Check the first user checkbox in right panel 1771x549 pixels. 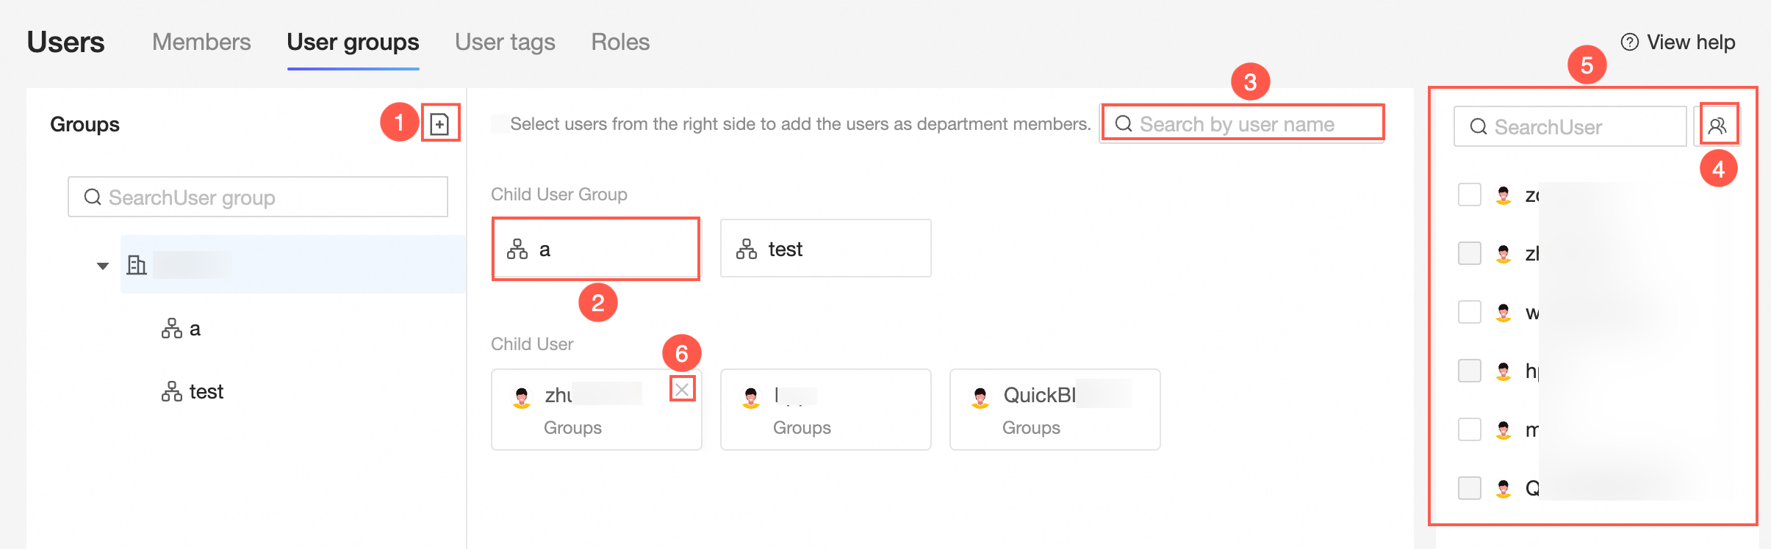[1469, 195]
